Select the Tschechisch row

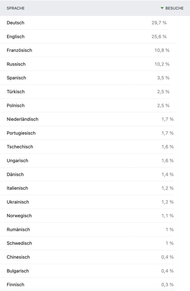pos(95,147)
